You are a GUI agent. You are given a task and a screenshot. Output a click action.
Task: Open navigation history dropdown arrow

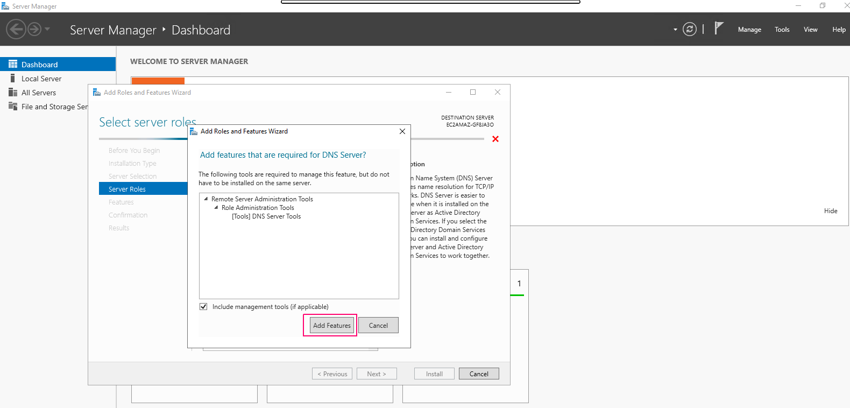[x=47, y=29]
